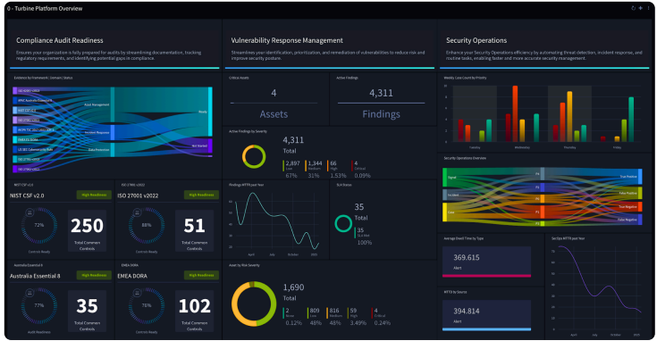Click High Readiness badge on ISO 27001 v2022 card
The width and height of the screenshot is (657, 341).
[201, 195]
